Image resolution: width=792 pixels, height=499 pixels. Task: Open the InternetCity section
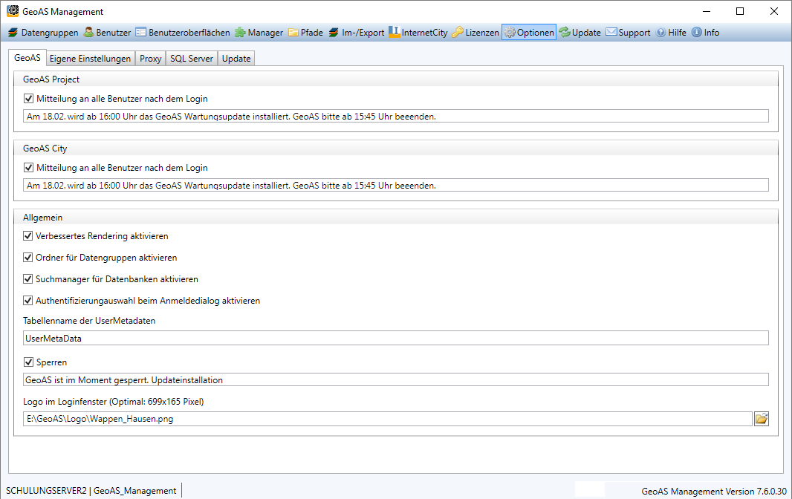(x=418, y=33)
